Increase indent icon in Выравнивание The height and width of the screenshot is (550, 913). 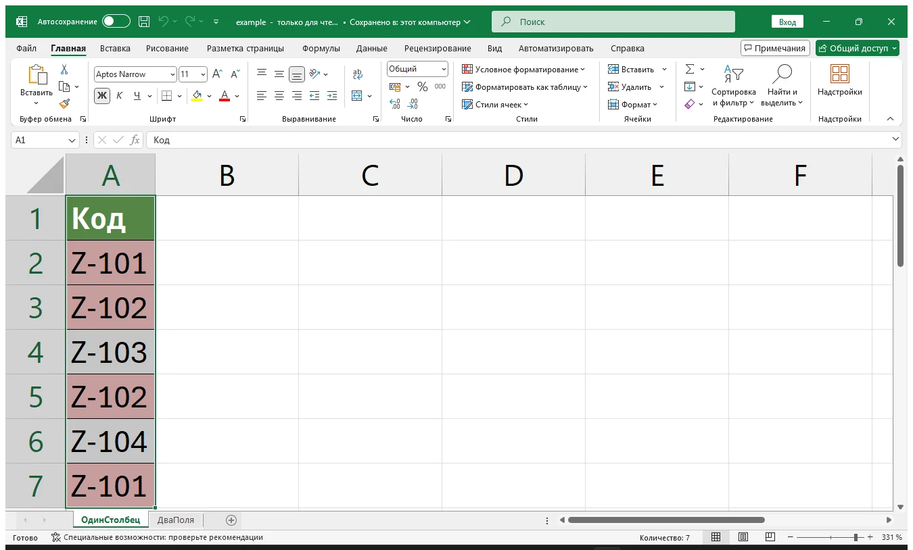click(x=331, y=96)
